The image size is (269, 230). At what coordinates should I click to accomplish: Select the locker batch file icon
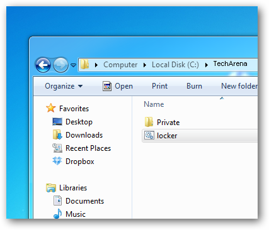coord(149,136)
